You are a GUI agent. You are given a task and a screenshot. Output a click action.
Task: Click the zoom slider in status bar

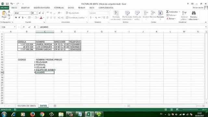(190, 110)
